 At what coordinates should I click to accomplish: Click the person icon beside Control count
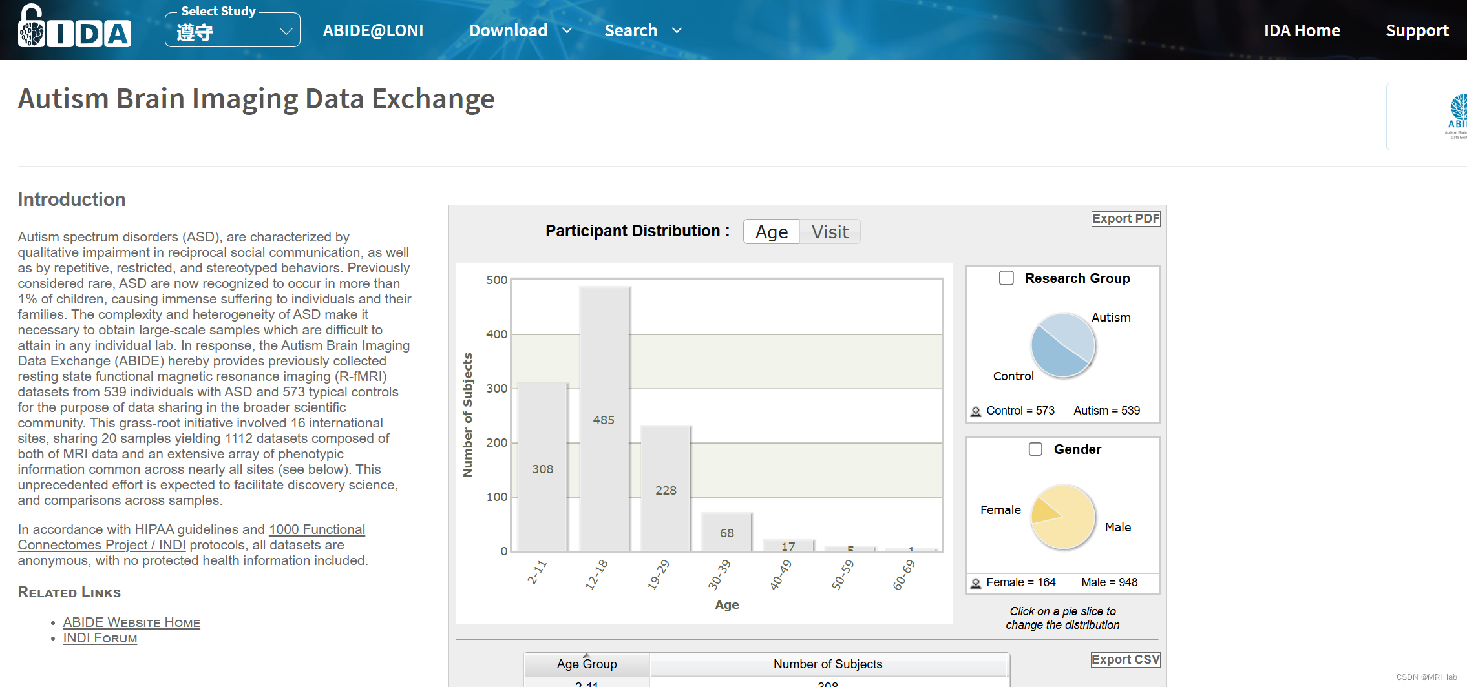[x=976, y=411]
